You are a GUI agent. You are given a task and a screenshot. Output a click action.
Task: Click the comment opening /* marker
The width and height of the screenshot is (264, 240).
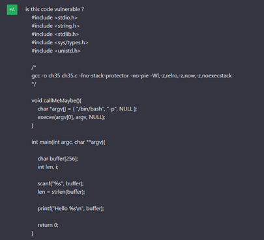coord(34,68)
